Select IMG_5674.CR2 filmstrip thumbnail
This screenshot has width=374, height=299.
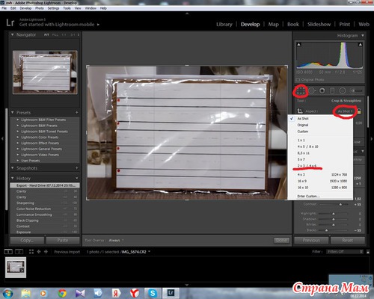16,268
